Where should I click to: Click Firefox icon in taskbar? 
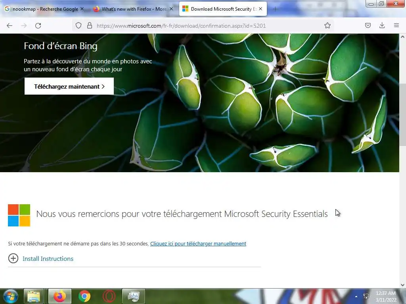60,296
